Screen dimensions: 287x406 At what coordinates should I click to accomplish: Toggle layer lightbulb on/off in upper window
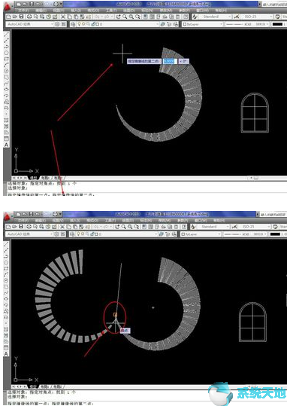click(x=80, y=24)
